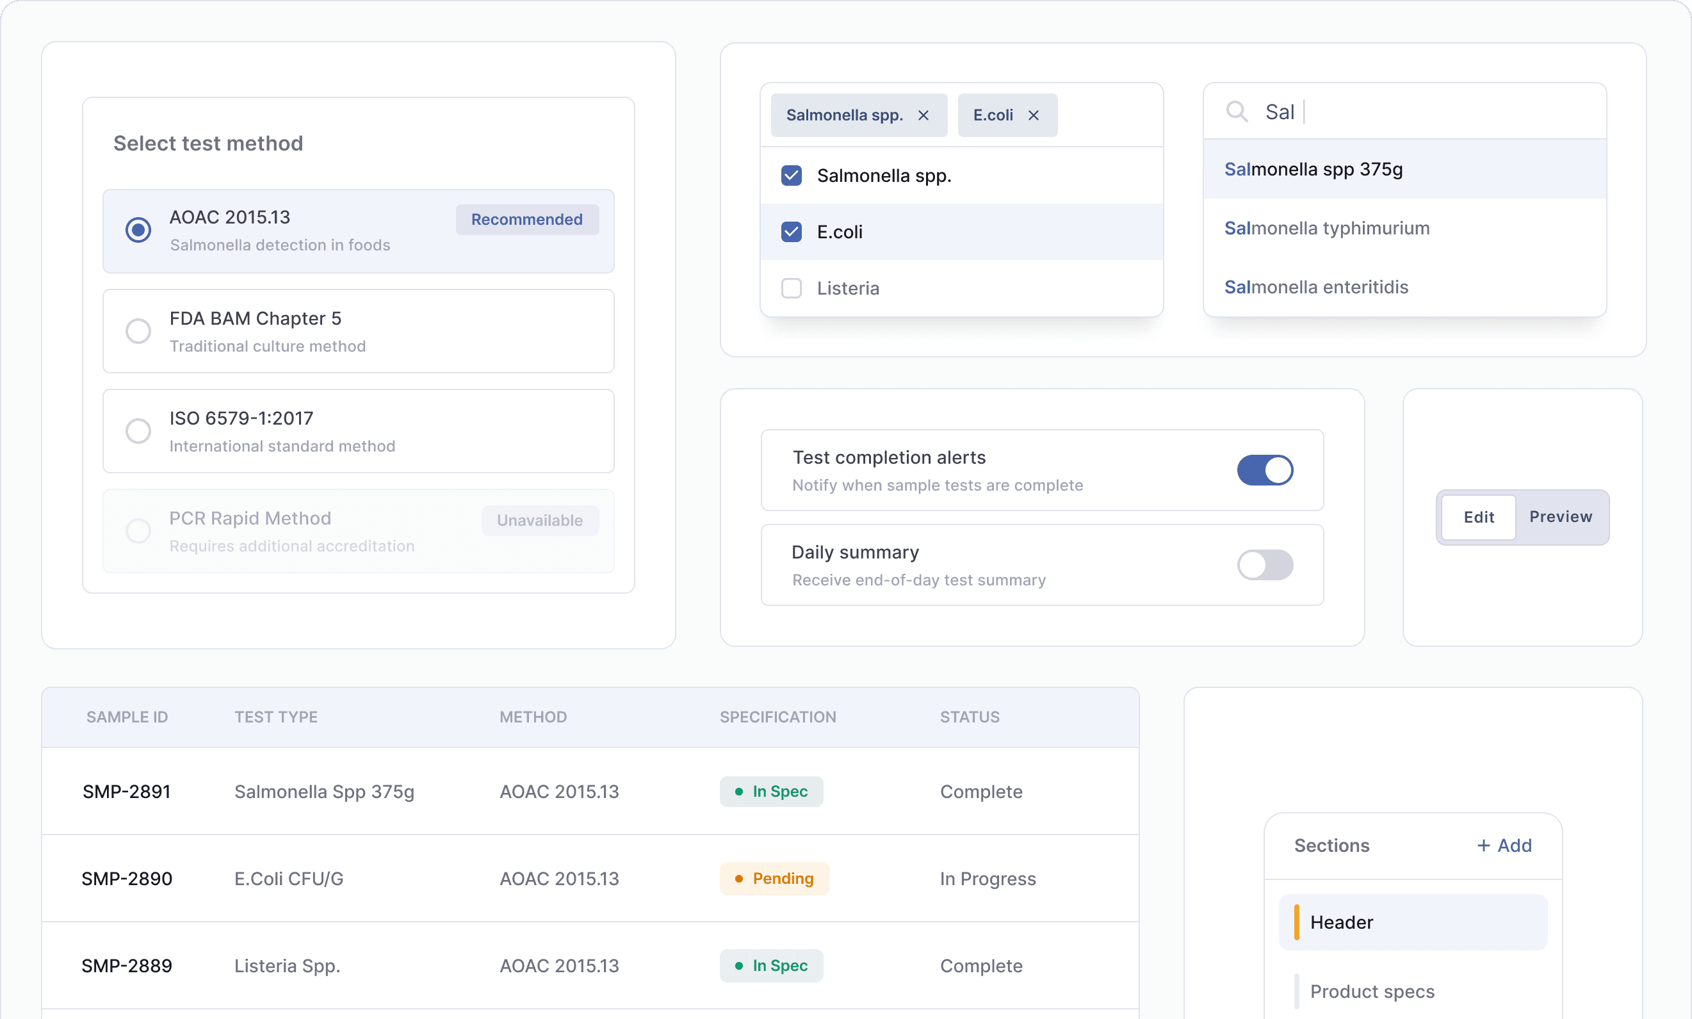Pick Salmonella typhimurium from suggestions

(x=1326, y=229)
